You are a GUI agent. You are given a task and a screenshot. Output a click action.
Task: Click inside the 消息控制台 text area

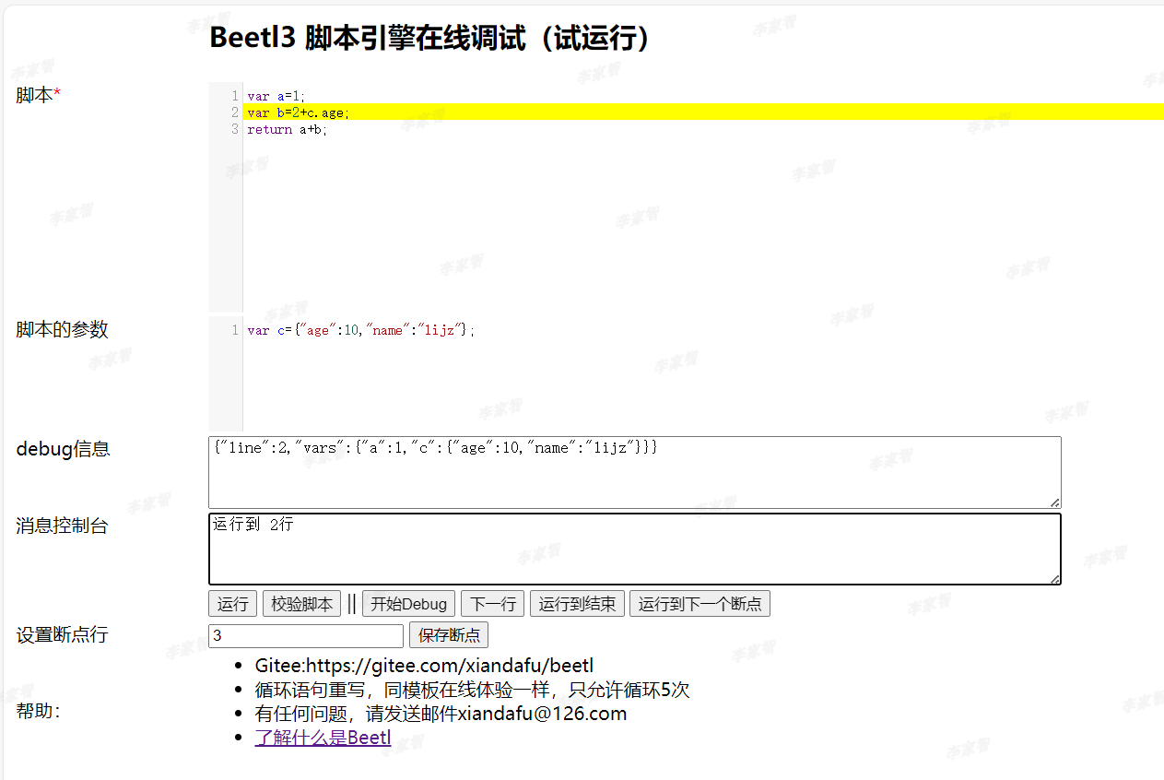tap(635, 549)
